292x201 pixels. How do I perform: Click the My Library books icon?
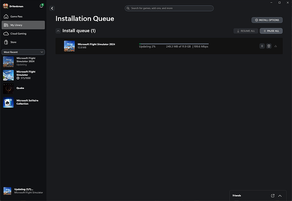[6, 25]
